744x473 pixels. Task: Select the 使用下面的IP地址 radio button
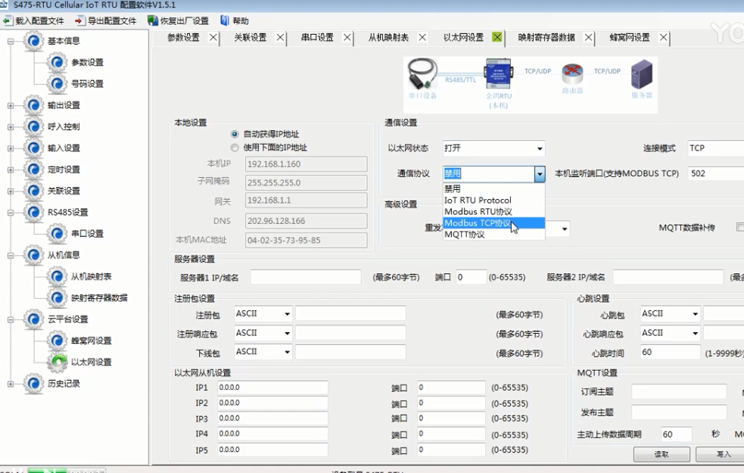[235, 148]
